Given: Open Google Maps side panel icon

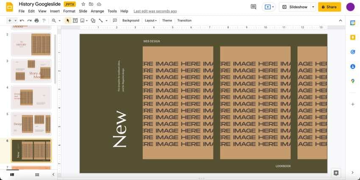Looking at the screenshot, I should click(x=352, y=81).
